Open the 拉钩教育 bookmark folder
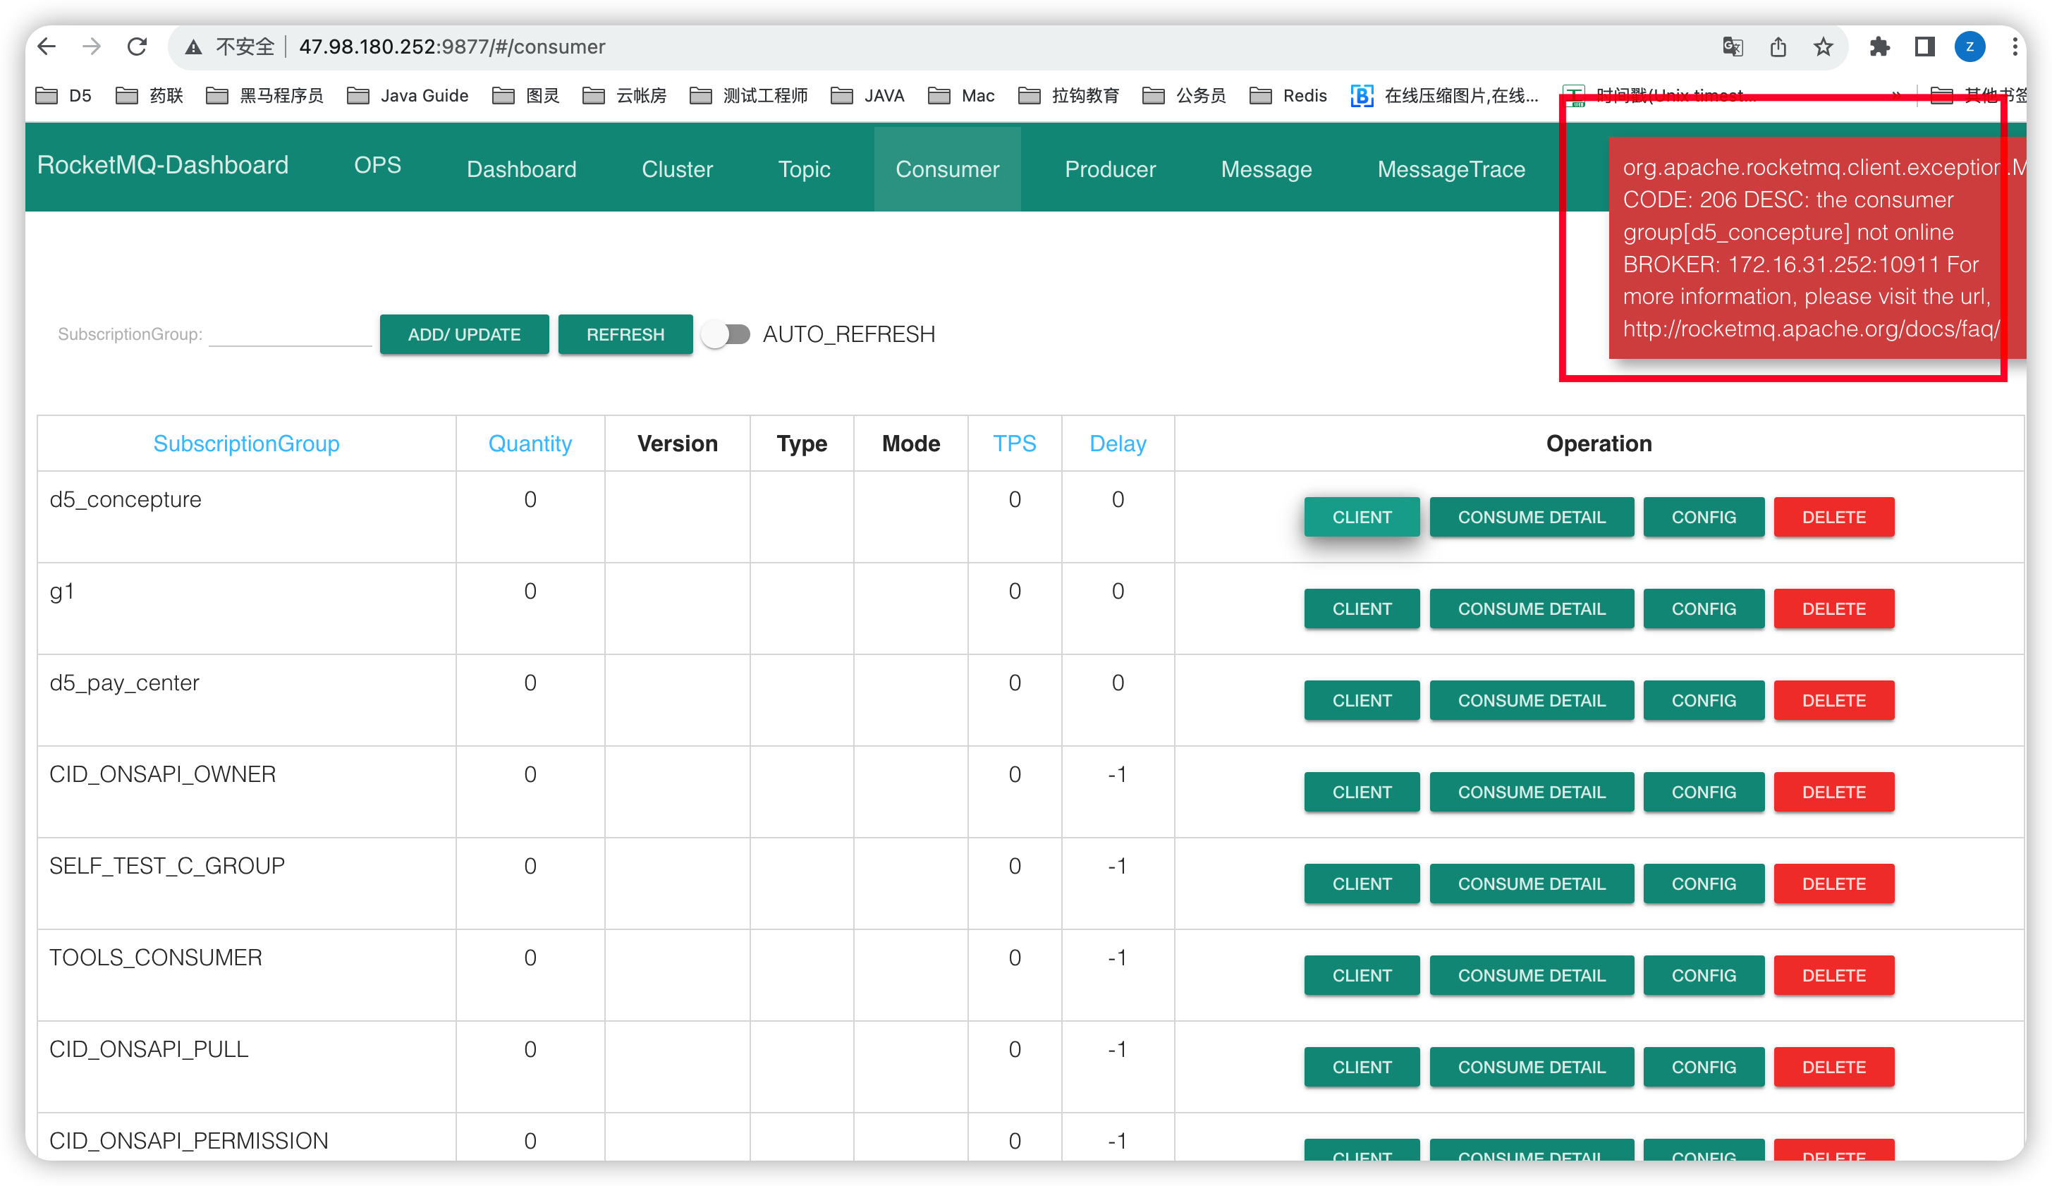Image resolution: width=2052 pixels, height=1186 pixels. tap(1068, 95)
